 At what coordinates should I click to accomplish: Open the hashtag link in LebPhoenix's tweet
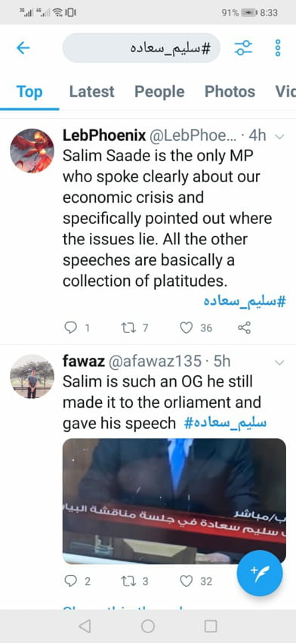(245, 303)
